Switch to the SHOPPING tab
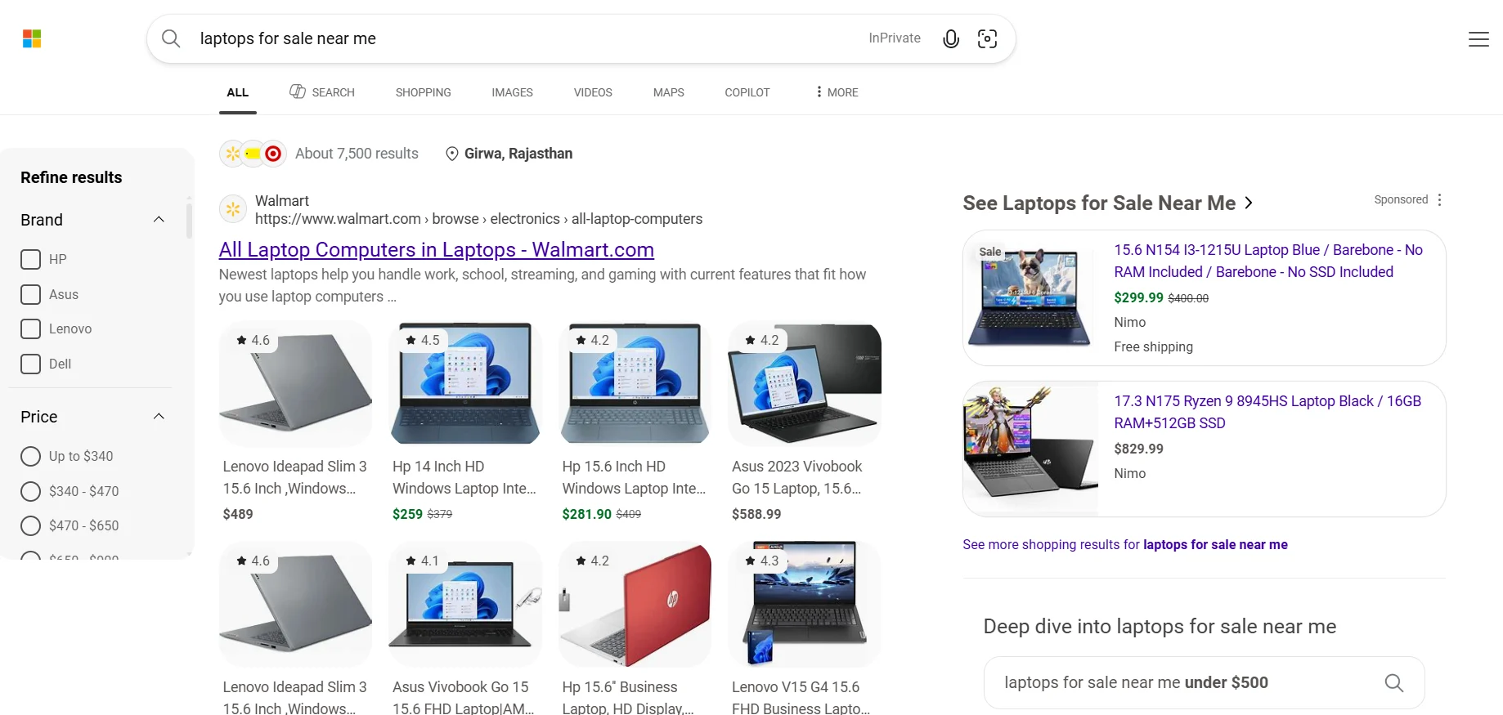This screenshot has width=1503, height=715. (x=423, y=92)
